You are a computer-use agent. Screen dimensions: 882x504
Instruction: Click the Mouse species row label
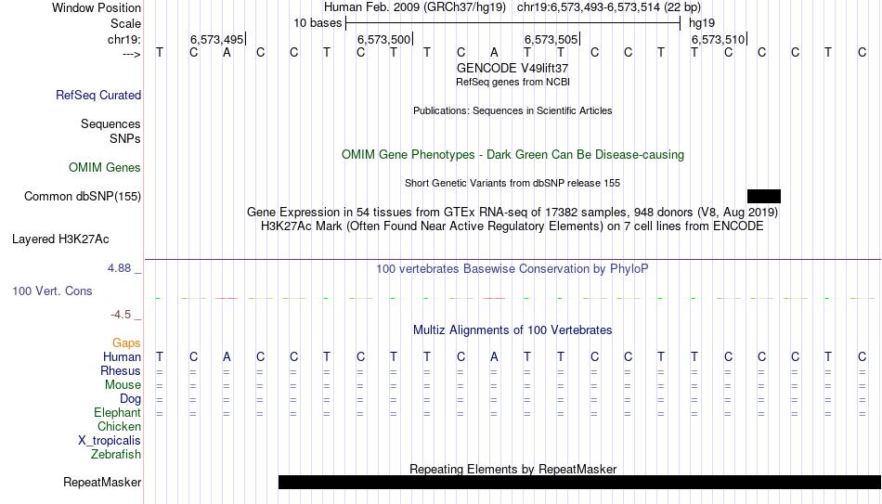click(123, 385)
